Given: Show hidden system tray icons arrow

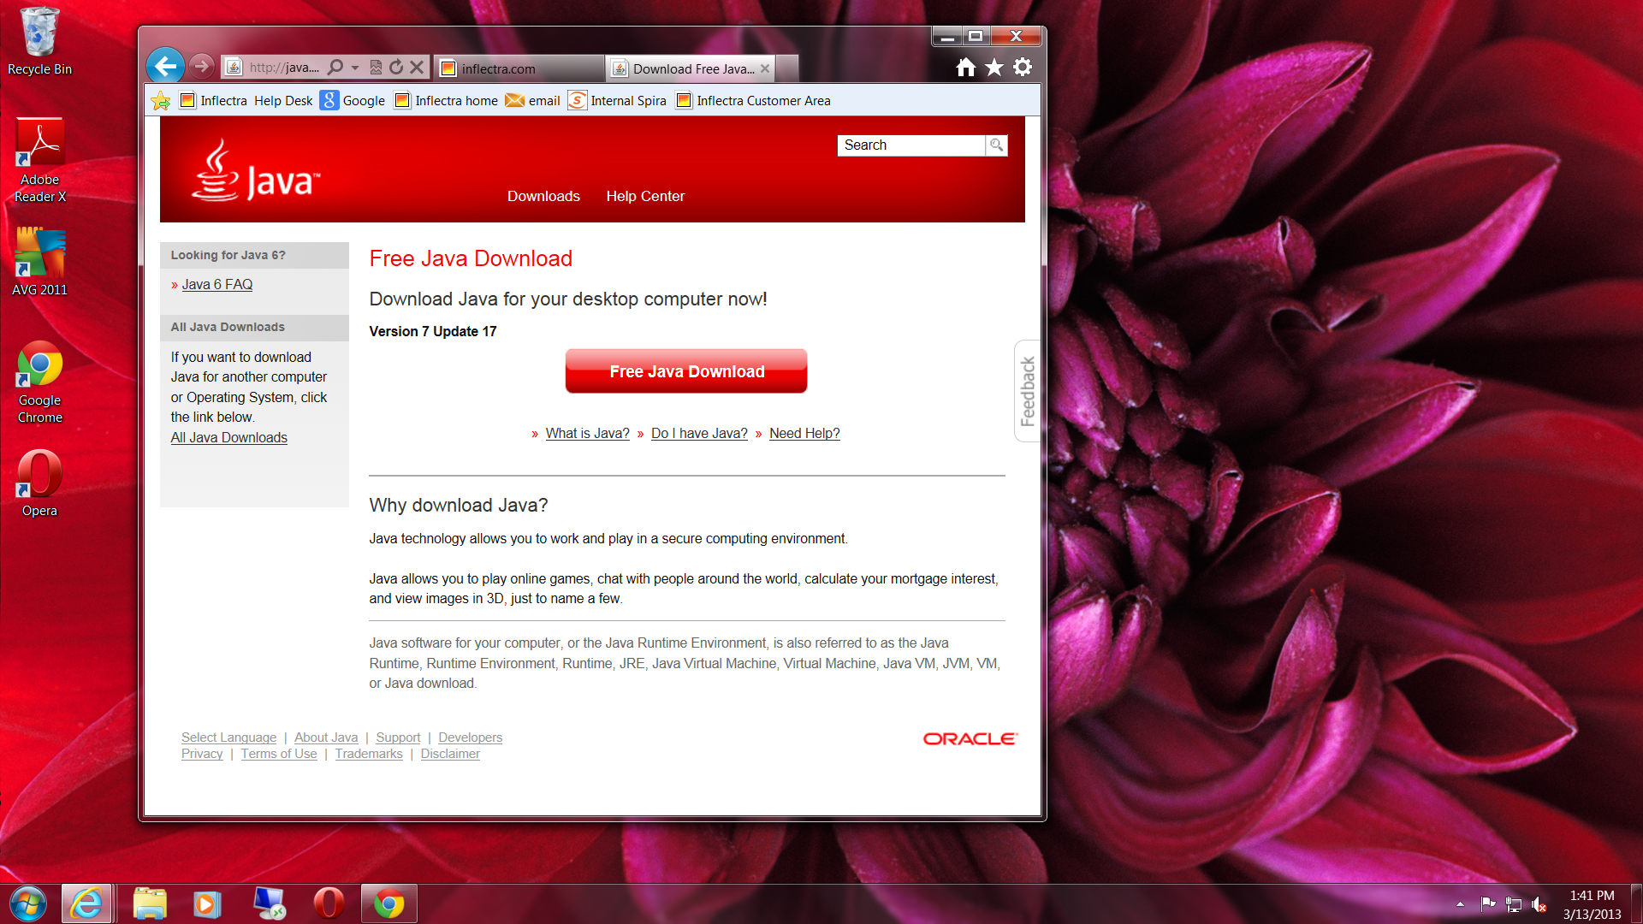Looking at the screenshot, I should [1460, 903].
